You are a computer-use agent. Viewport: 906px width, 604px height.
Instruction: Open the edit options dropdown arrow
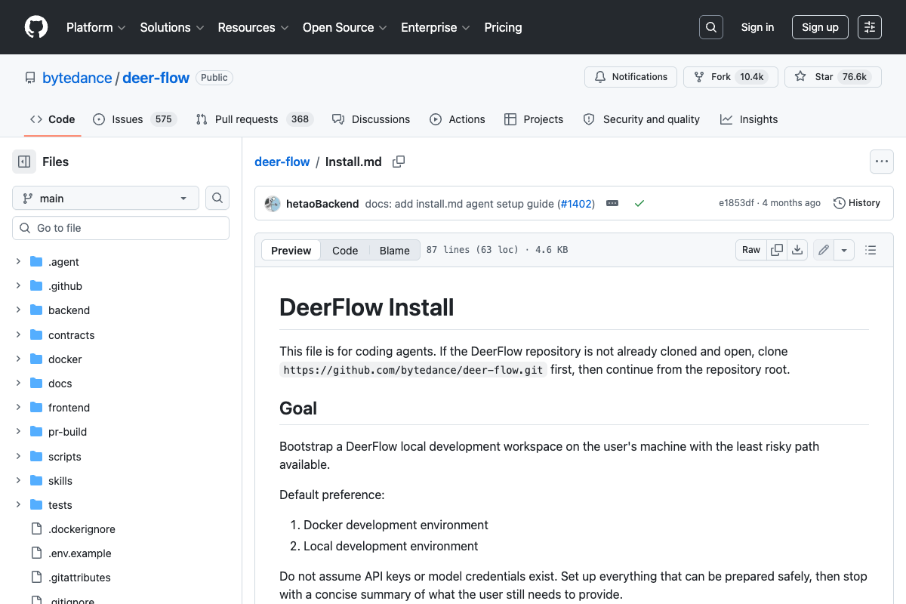click(844, 250)
